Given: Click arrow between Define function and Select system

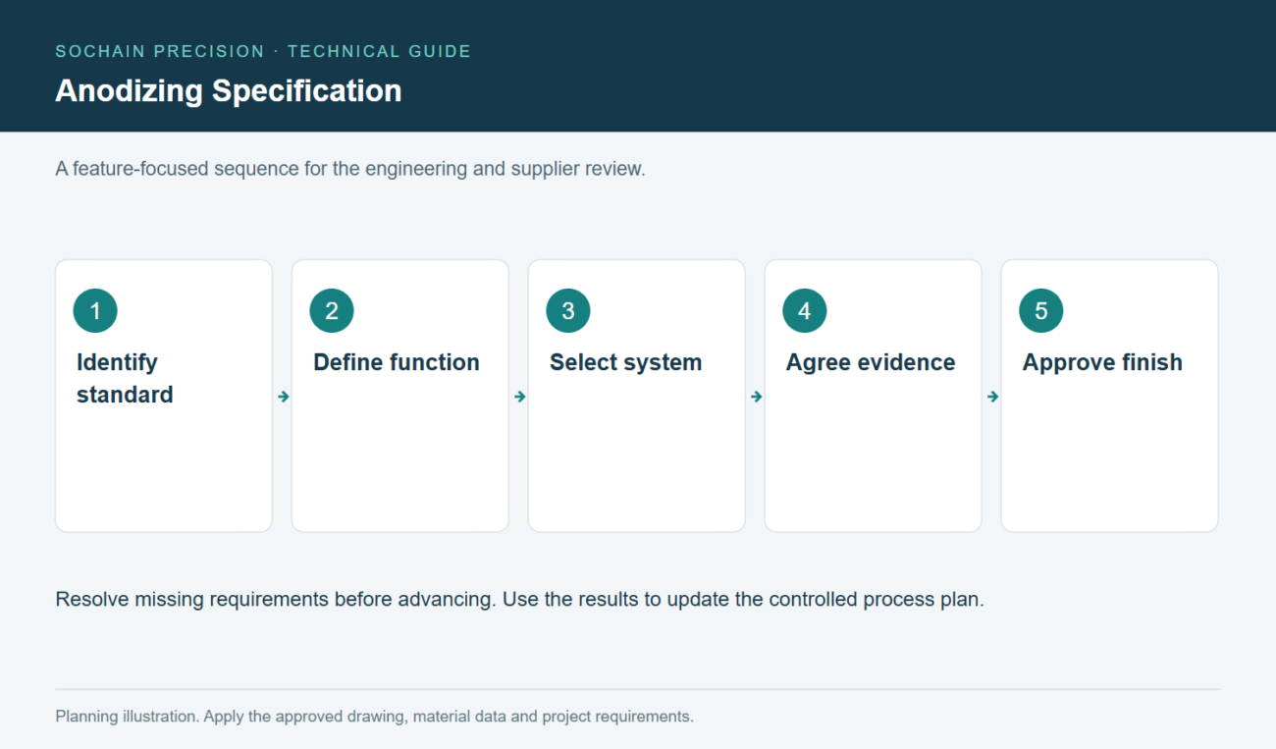Looking at the screenshot, I should 519,397.
